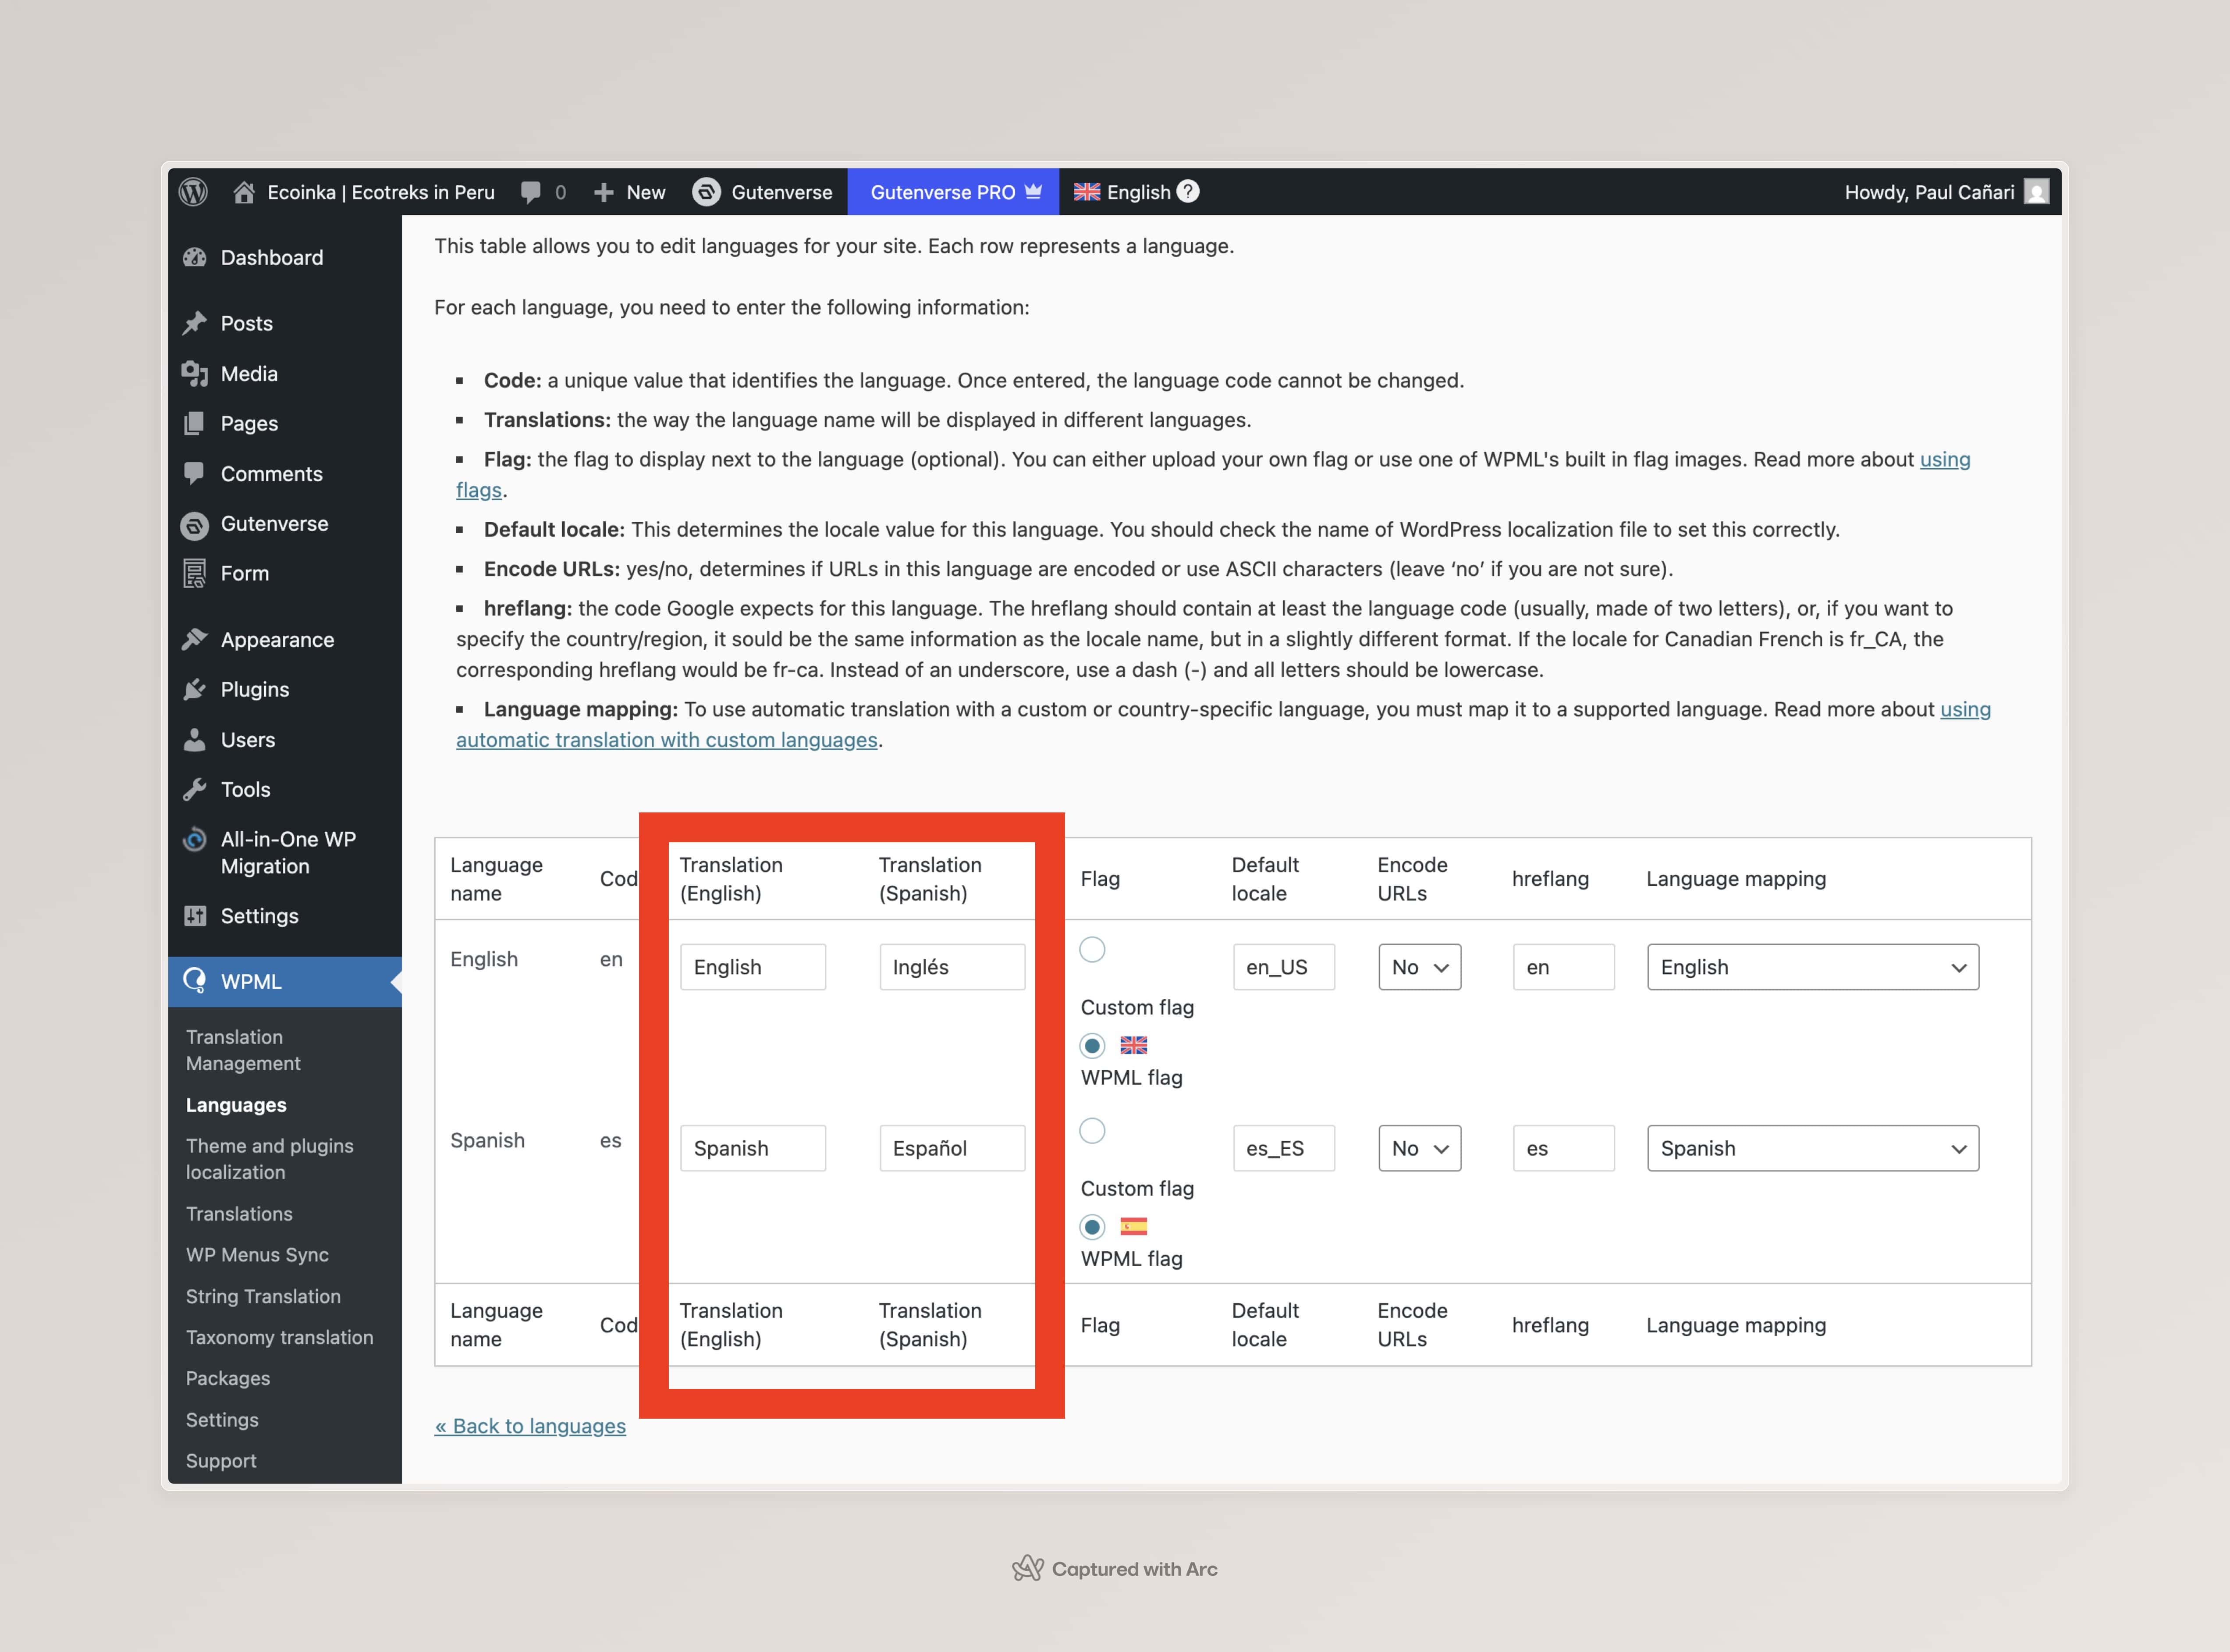Click the Plugins plug icon
The image size is (2230, 1652).
195,689
